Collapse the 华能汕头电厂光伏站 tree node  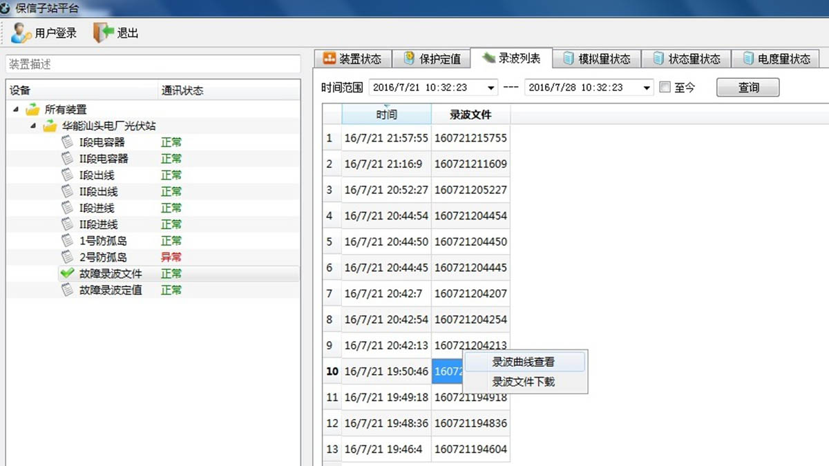click(x=33, y=126)
